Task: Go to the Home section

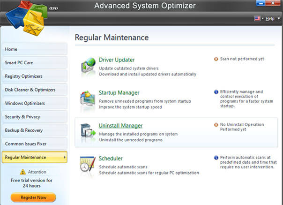Action: (x=35, y=49)
